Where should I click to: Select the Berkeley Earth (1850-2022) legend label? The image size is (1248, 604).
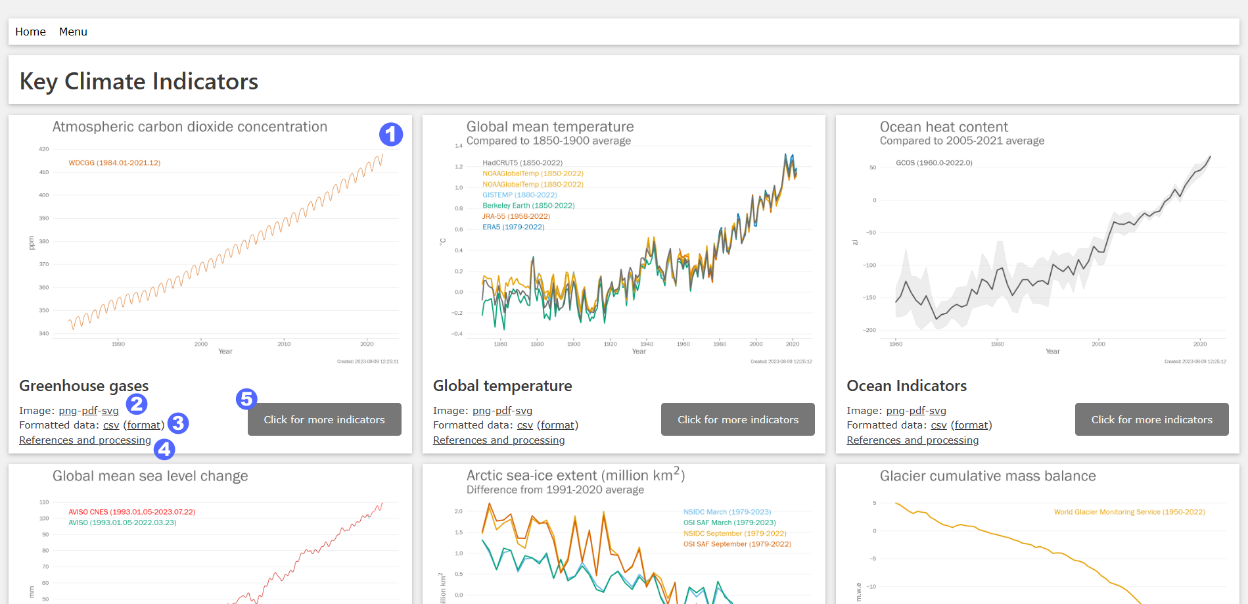[x=528, y=206]
